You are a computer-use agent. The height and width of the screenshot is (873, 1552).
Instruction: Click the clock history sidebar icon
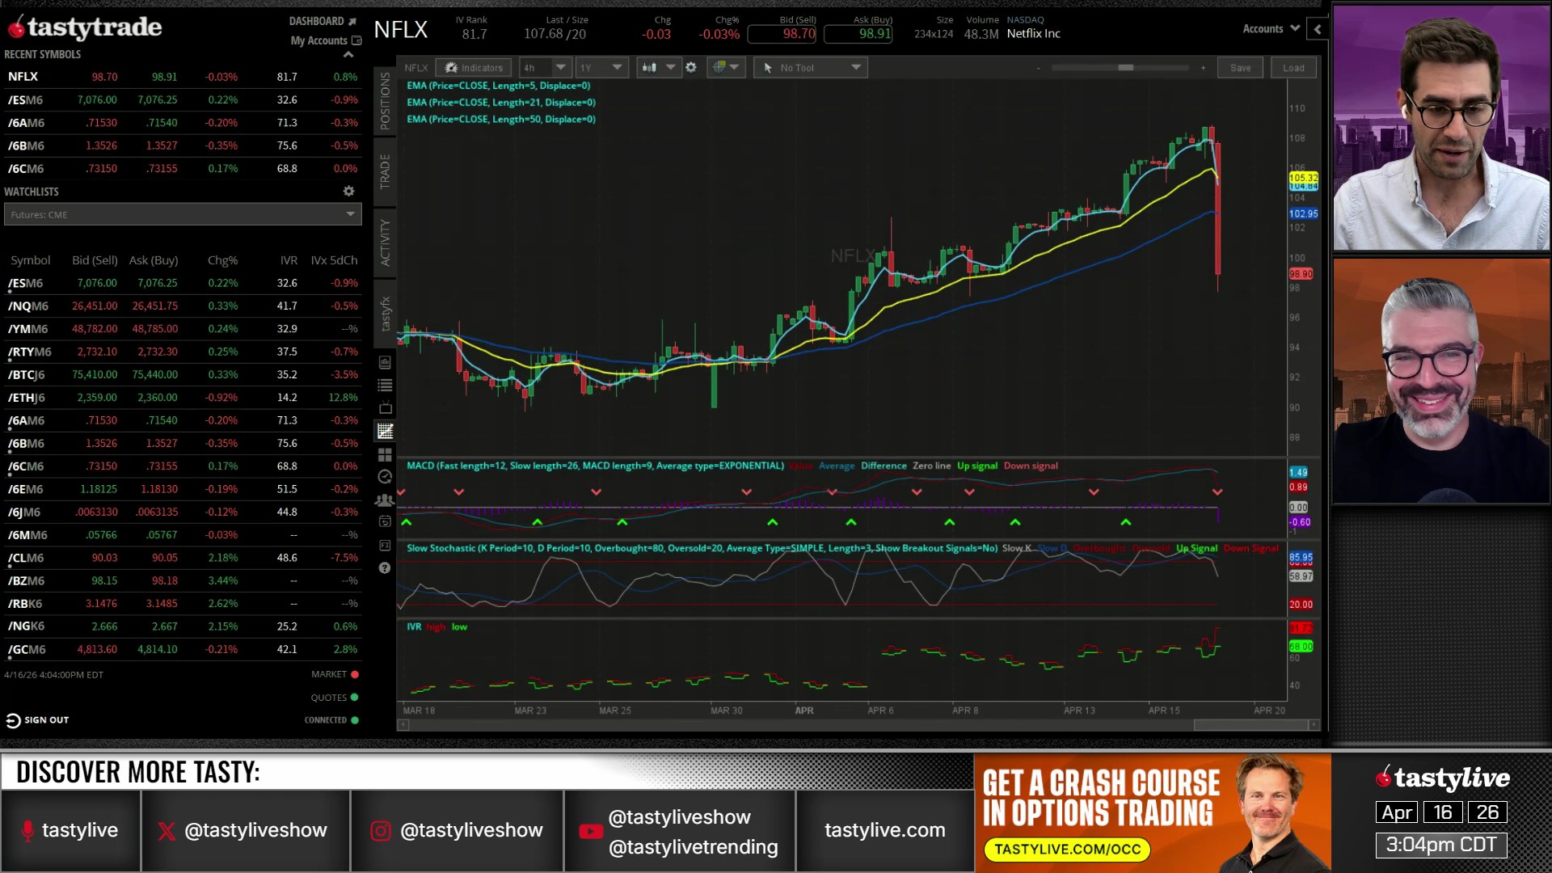(386, 477)
